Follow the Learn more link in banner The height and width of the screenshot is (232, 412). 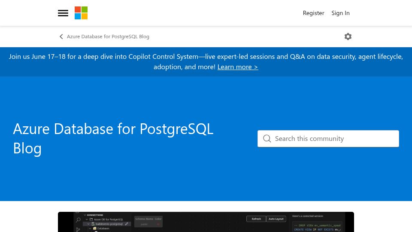click(x=238, y=67)
